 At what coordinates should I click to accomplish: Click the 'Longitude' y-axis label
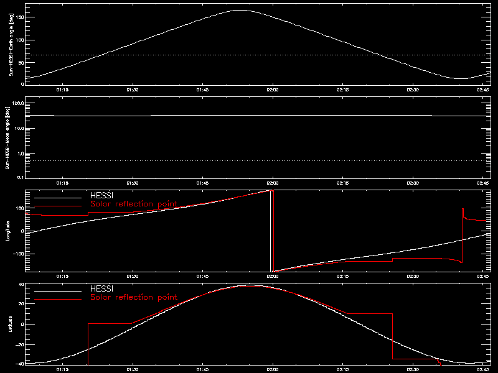(7, 231)
